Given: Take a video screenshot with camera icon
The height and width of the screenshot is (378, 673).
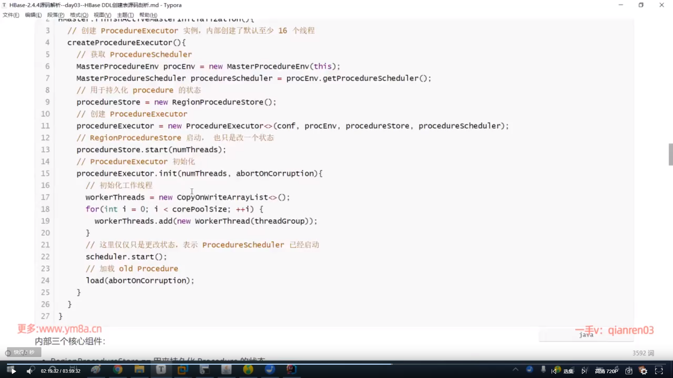Looking at the screenshot, I should point(629,371).
